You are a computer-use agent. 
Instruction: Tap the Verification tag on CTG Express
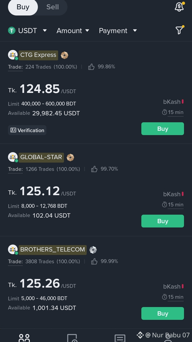pyautogui.click(x=27, y=130)
